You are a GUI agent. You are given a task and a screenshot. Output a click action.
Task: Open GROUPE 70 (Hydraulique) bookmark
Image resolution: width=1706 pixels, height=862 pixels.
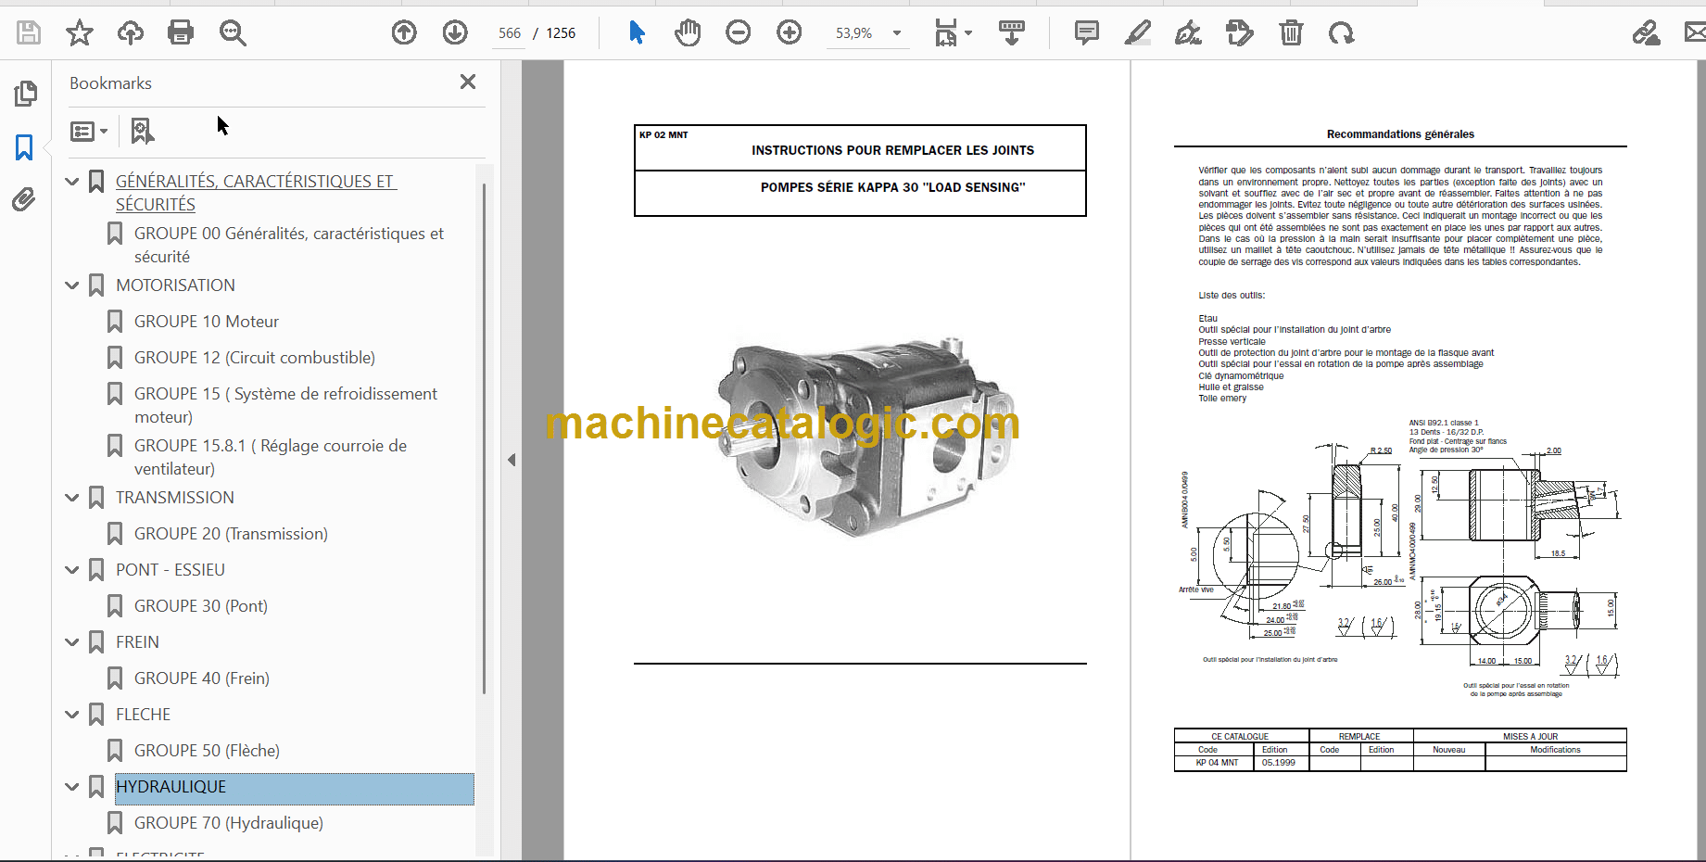coord(228,823)
